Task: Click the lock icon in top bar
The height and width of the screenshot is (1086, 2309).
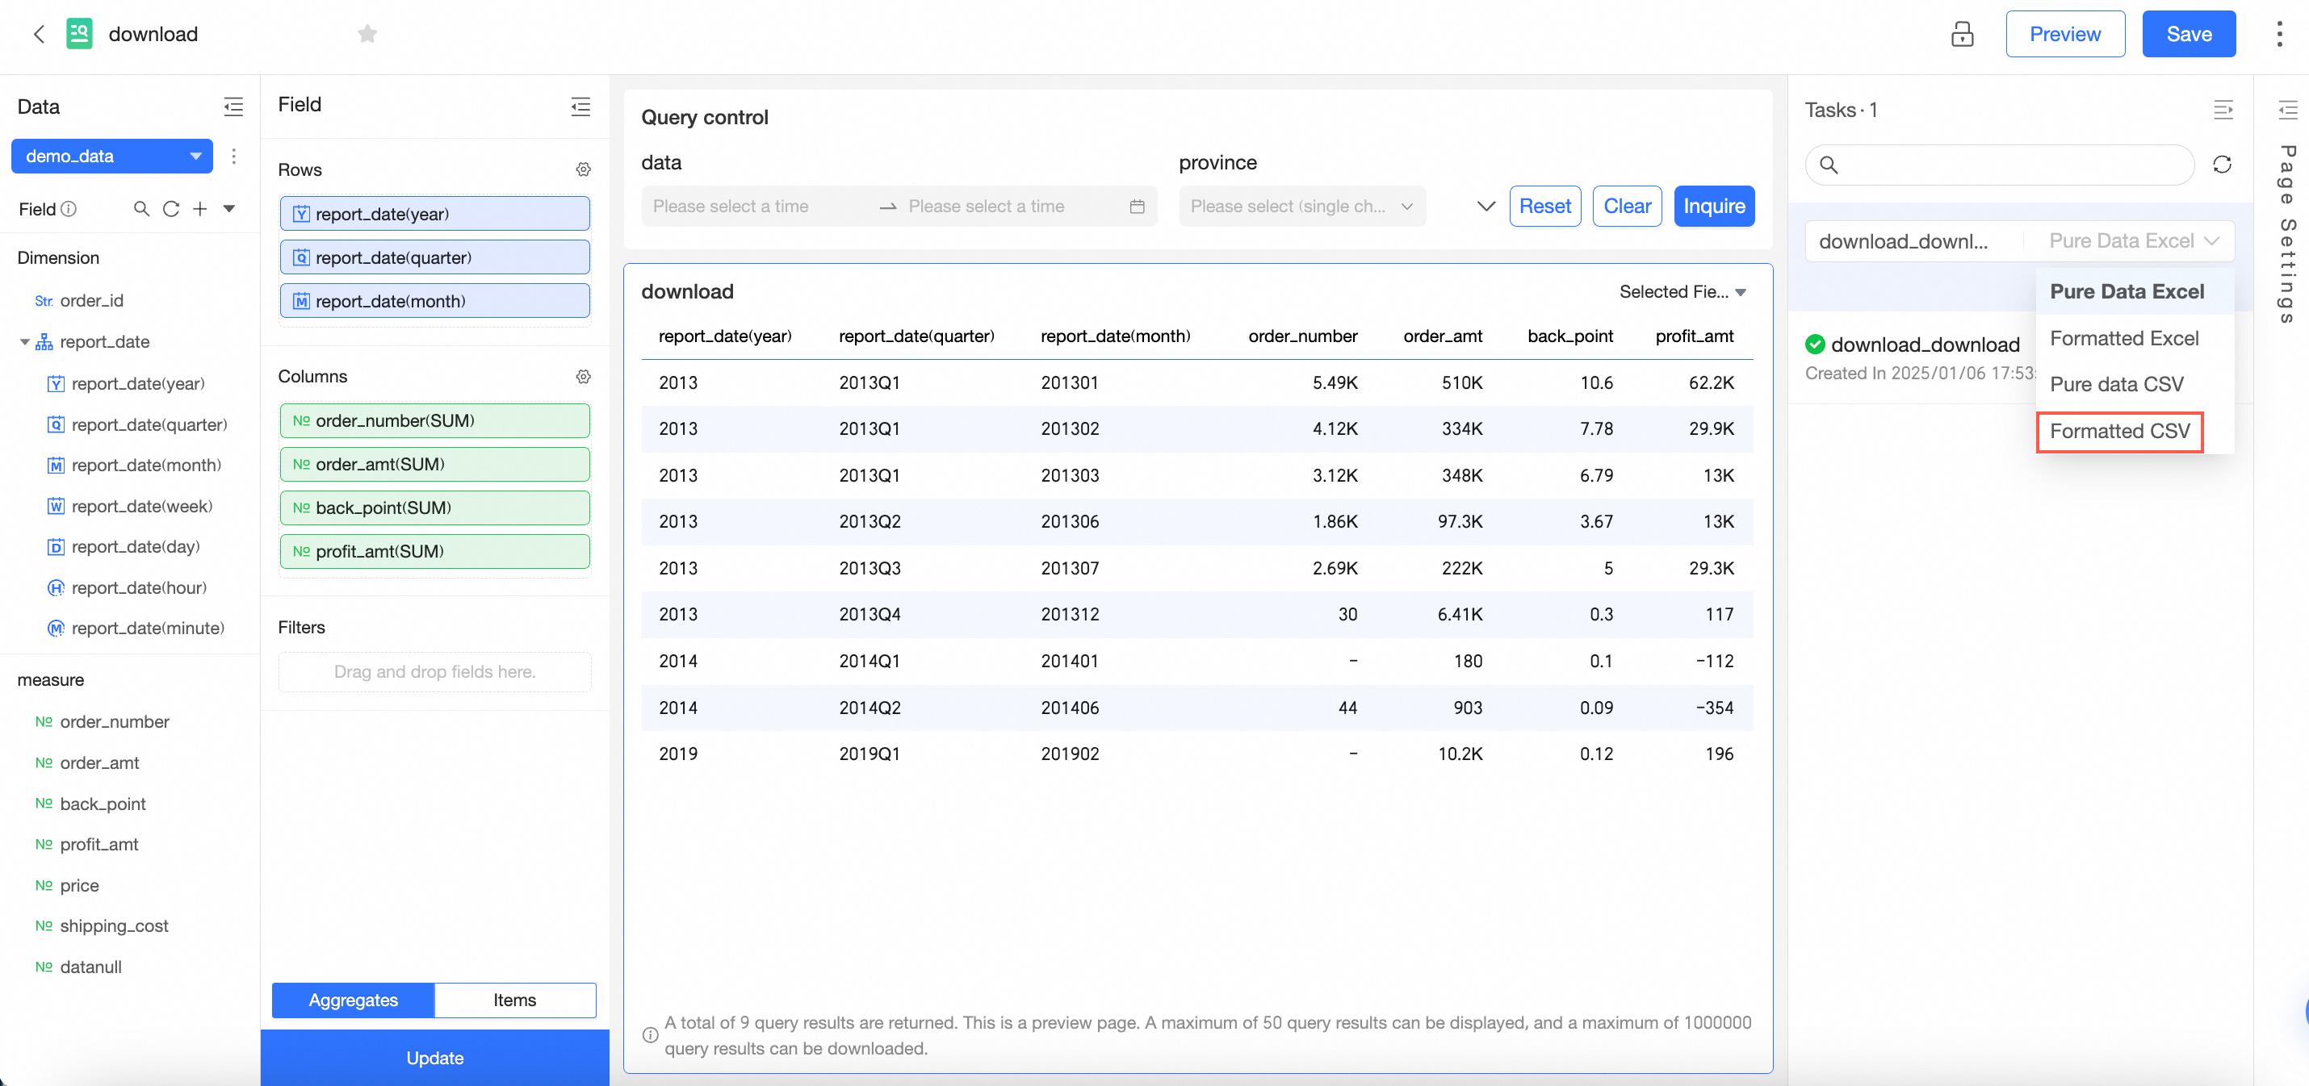Action: 1961,34
